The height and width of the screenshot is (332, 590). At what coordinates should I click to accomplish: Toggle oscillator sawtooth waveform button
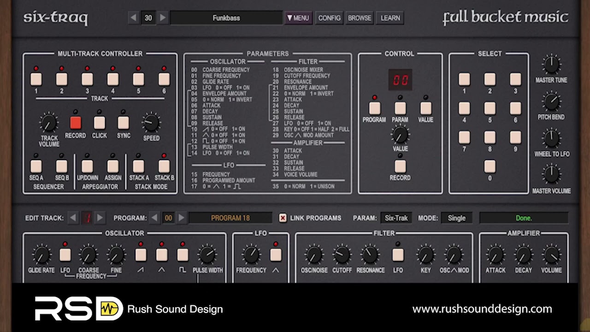point(141,255)
